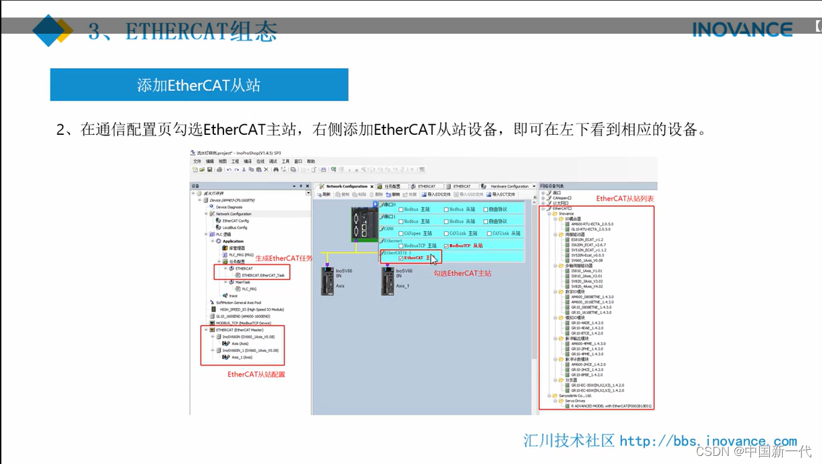Image resolution: width=822 pixels, height=464 pixels.
Task: Open PLC_PRG (PRG) under Application
Action: (x=241, y=255)
